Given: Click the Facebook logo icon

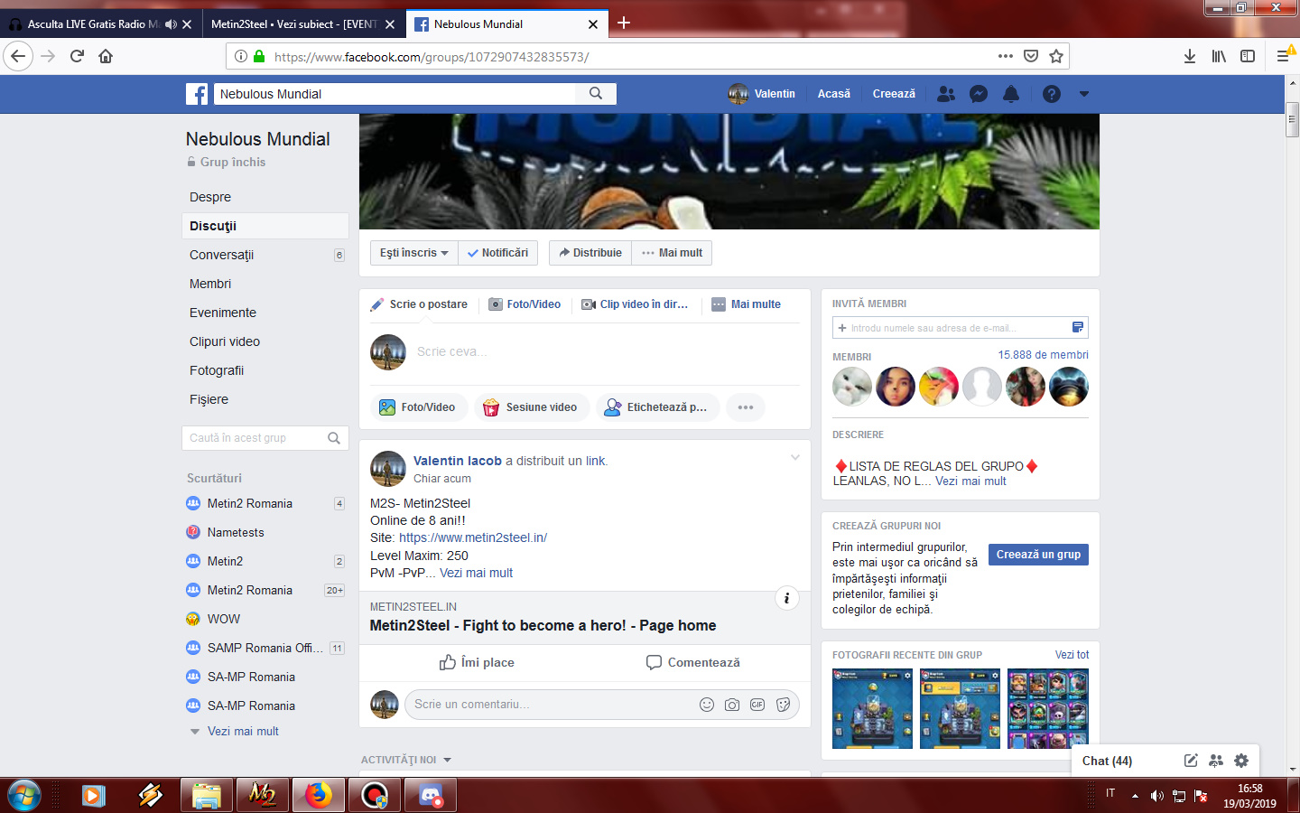Looking at the screenshot, I should coord(197,94).
